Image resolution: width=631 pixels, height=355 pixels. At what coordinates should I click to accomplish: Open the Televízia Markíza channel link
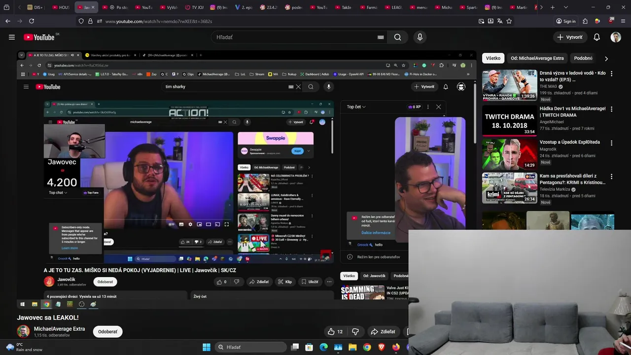point(555,189)
